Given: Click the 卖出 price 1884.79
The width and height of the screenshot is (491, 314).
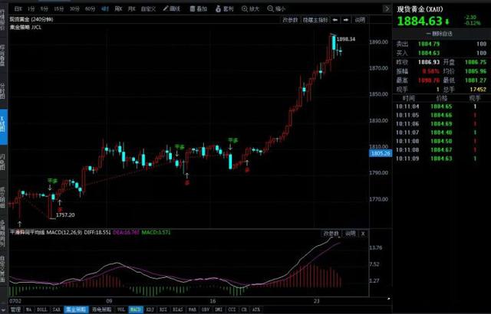Looking at the screenshot, I should [429, 44].
